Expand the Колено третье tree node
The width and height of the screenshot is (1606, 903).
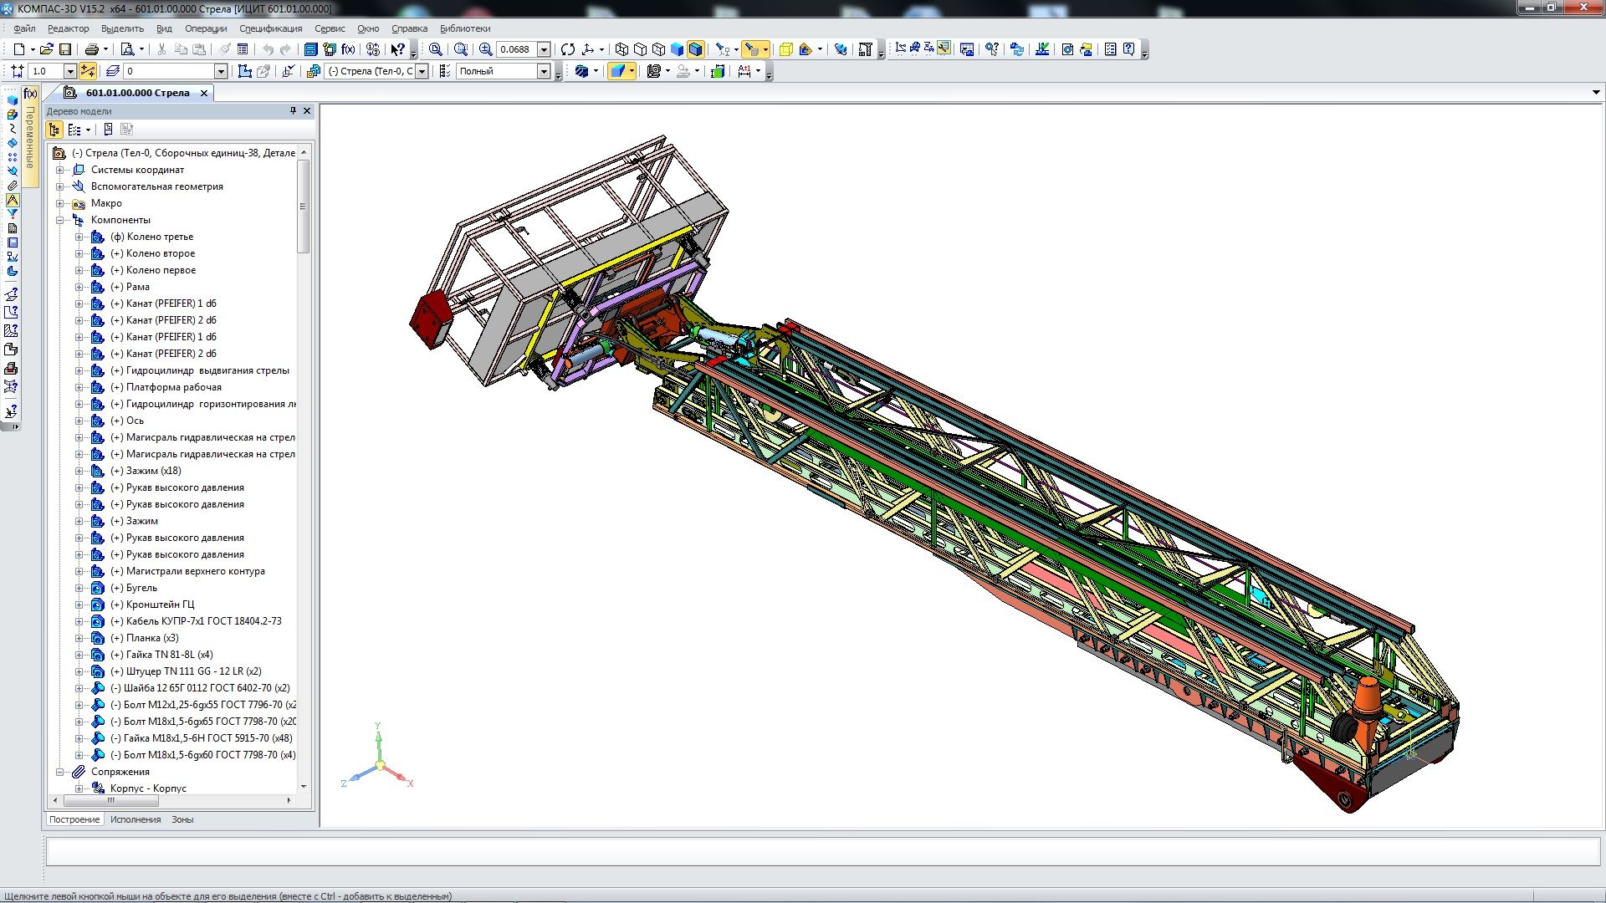pyautogui.click(x=79, y=237)
